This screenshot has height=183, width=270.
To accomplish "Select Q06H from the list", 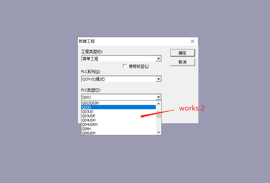I will tap(119, 129).
